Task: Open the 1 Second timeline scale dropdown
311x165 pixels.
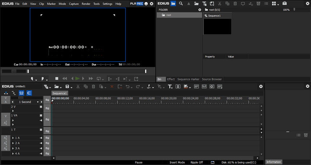Action: tap(38, 102)
